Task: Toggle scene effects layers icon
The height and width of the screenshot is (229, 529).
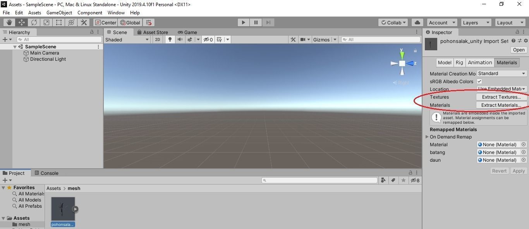Action: [190, 39]
